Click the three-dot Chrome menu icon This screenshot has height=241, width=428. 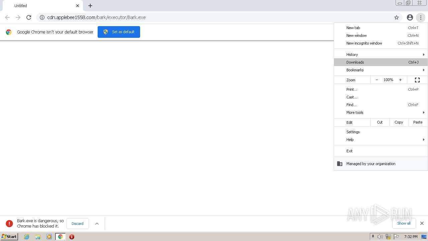(421, 17)
